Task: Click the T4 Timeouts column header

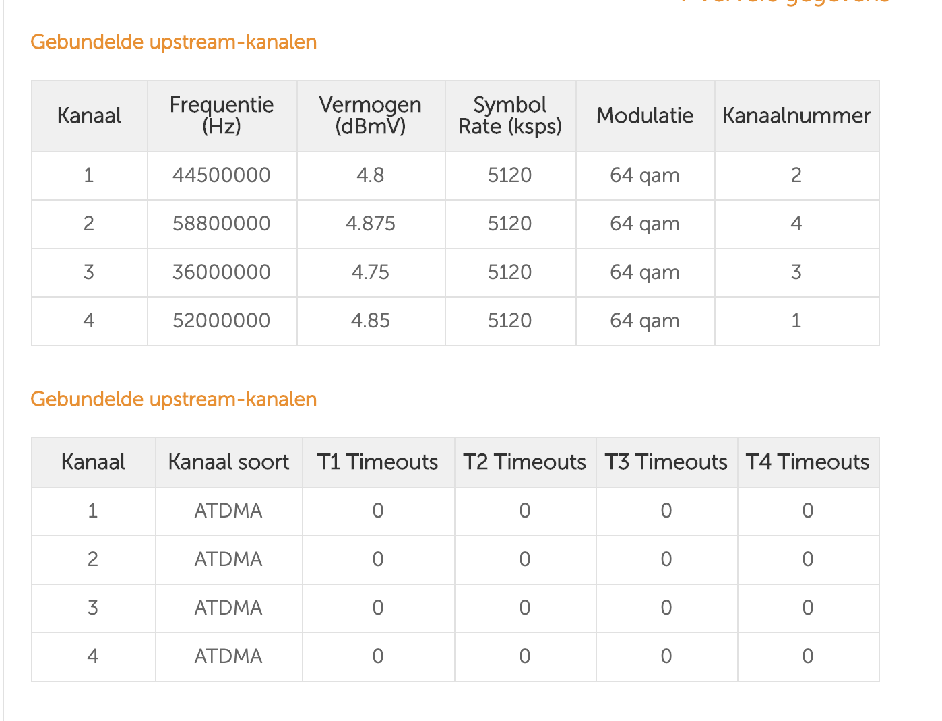Action: pyautogui.click(x=807, y=462)
